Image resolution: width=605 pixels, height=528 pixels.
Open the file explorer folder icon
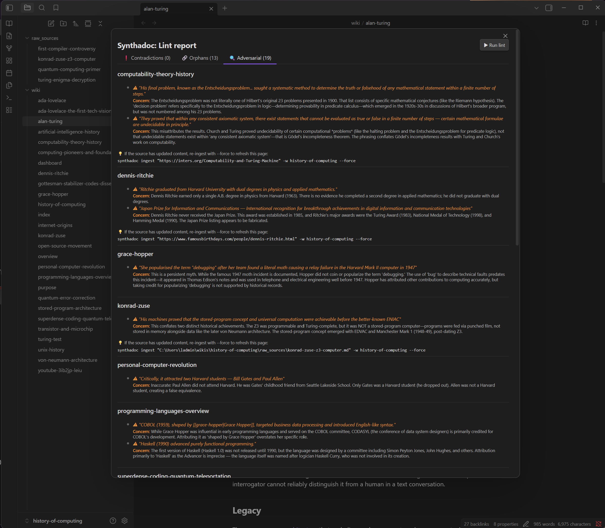click(x=27, y=8)
